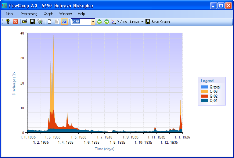
Task: Click the Q 01 teal legend swatch
Action: pos(204,100)
